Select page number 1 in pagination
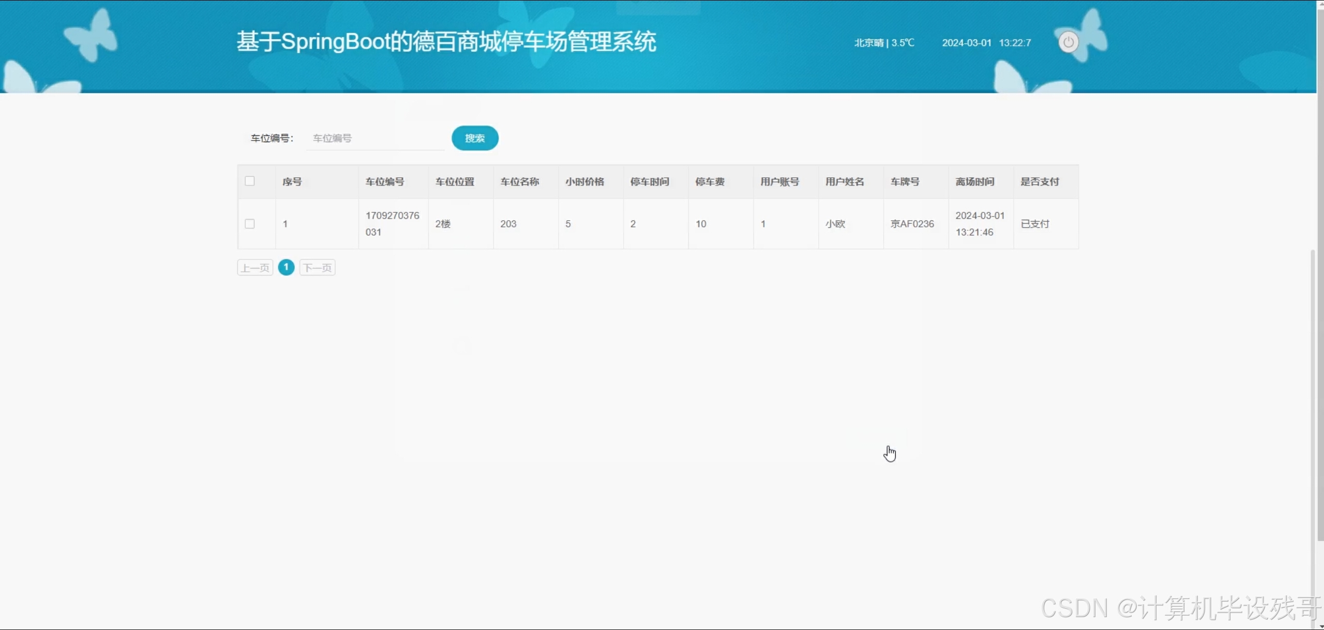The image size is (1324, 630). click(286, 267)
